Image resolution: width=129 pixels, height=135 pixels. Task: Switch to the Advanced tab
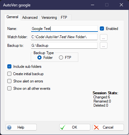point(30,18)
